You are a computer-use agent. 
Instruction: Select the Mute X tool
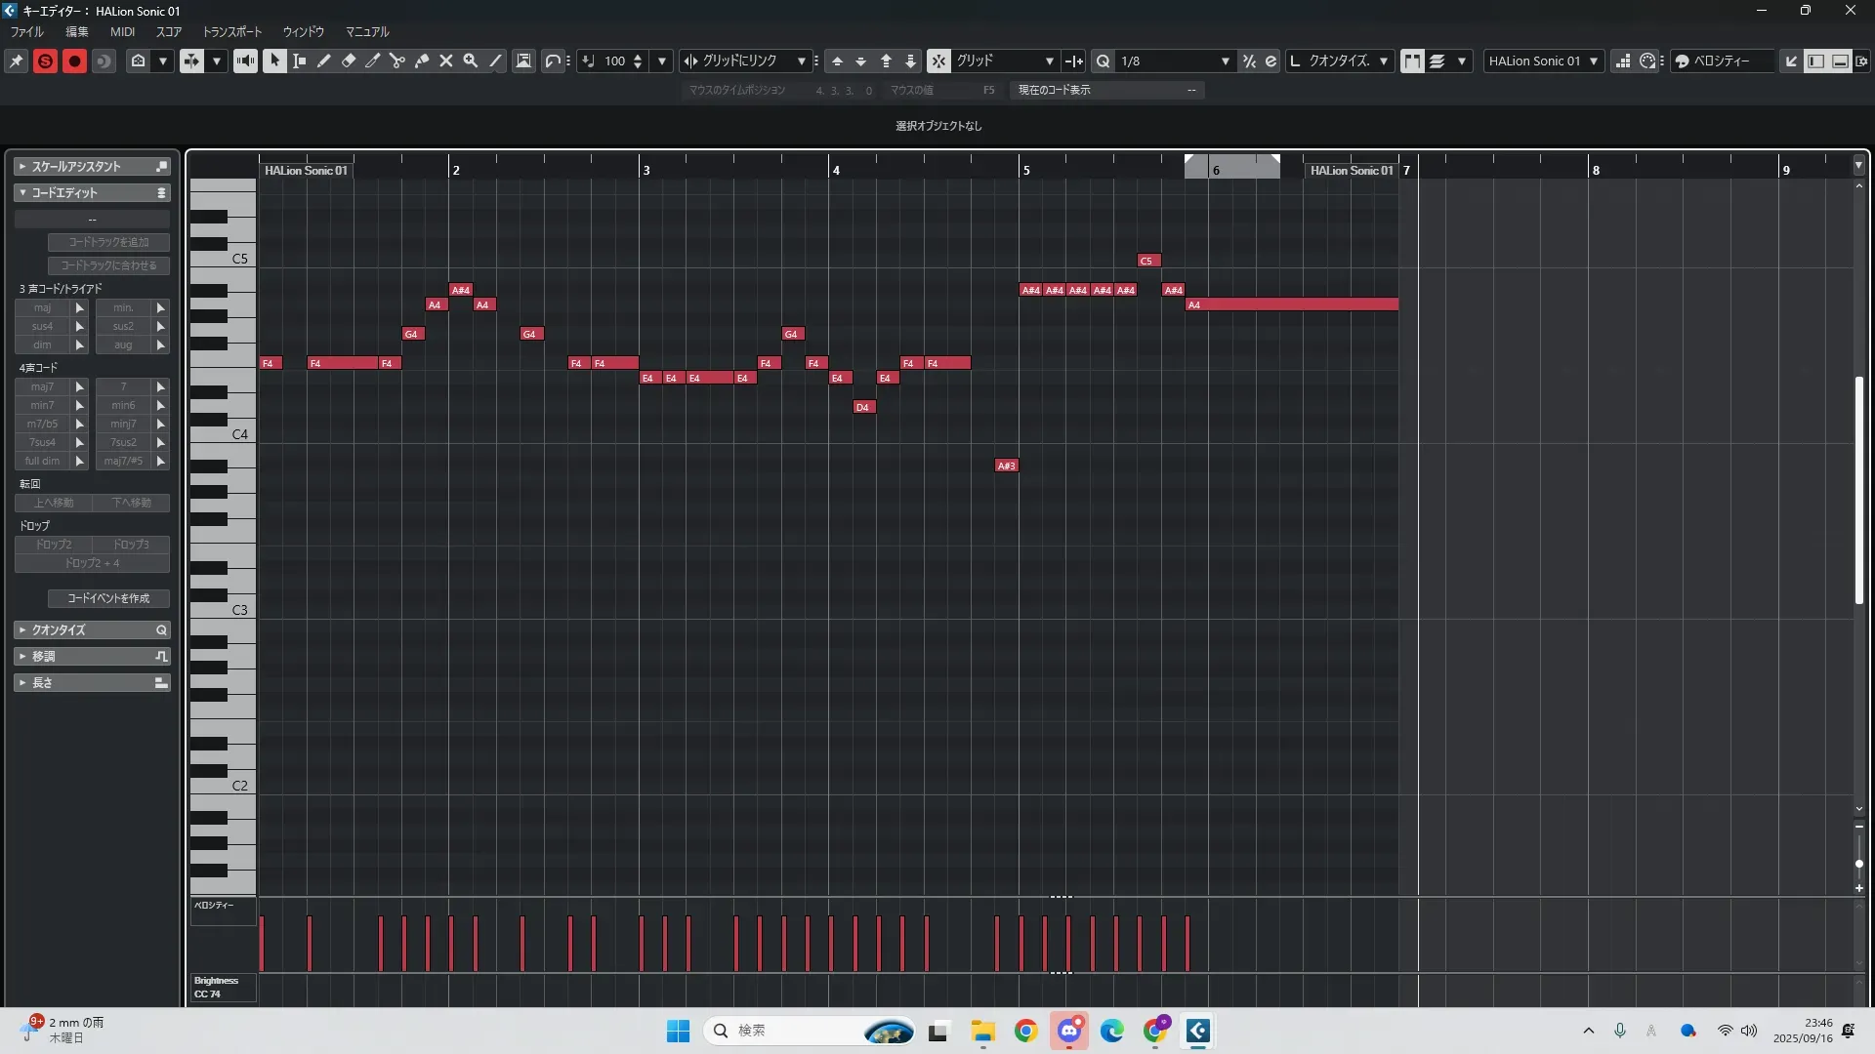click(445, 61)
